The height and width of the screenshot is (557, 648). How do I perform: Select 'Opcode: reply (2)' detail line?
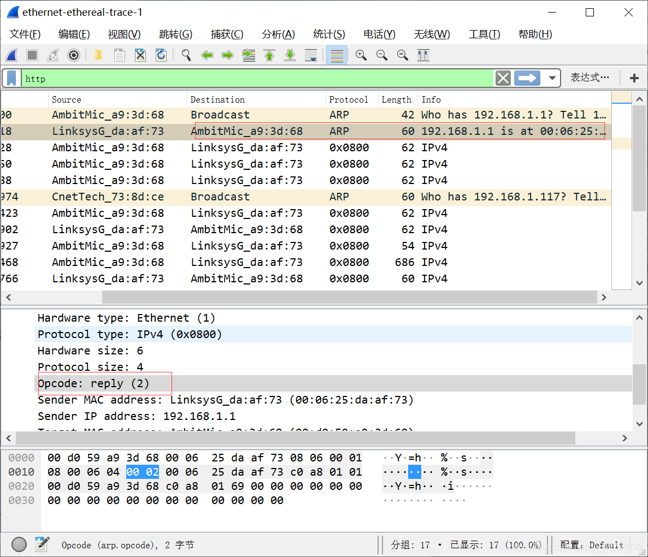[333, 383]
